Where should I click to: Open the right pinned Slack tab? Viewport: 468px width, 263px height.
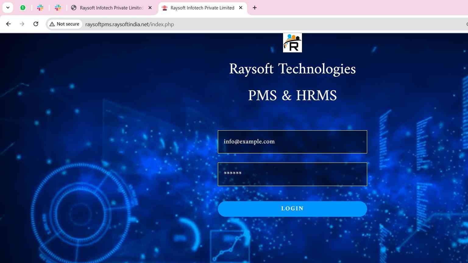58,8
